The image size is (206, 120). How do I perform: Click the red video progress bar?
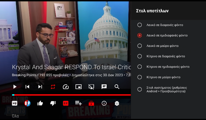72,95
